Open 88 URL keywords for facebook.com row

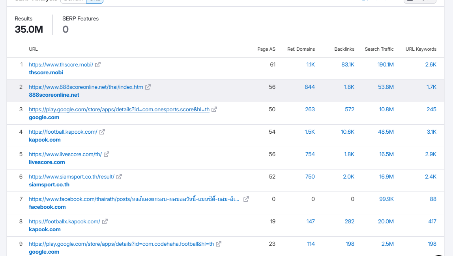(433, 199)
